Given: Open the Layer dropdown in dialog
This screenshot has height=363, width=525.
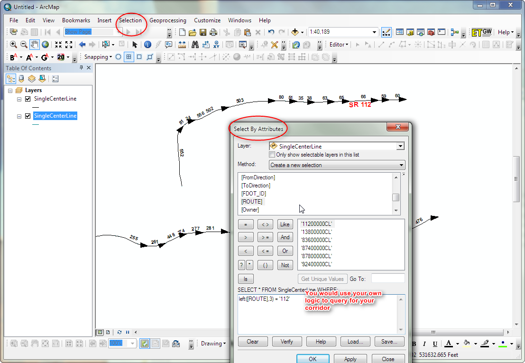Looking at the screenshot, I should [x=400, y=146].
